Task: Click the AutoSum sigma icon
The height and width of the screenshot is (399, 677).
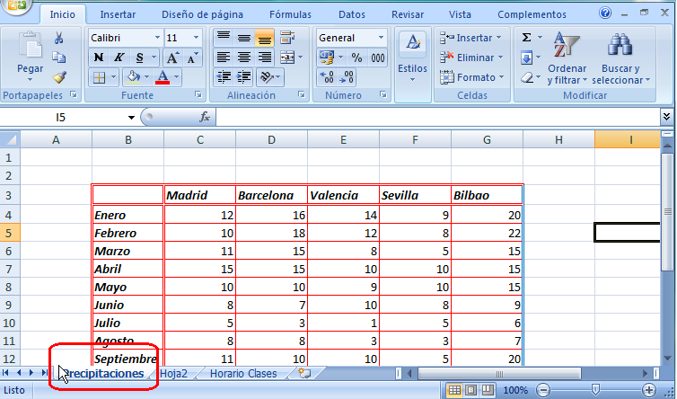Action: (527, 38)
